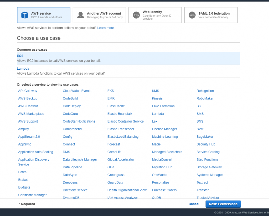Open the API Gateway service use cases

[28, 91]
